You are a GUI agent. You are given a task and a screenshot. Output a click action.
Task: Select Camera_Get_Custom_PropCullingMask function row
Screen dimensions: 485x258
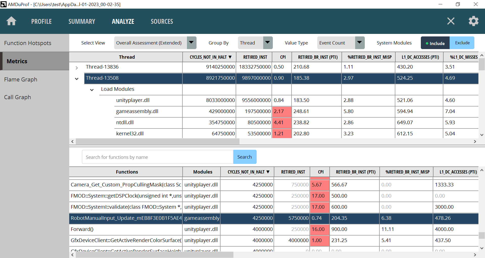[x=274, y=185]
